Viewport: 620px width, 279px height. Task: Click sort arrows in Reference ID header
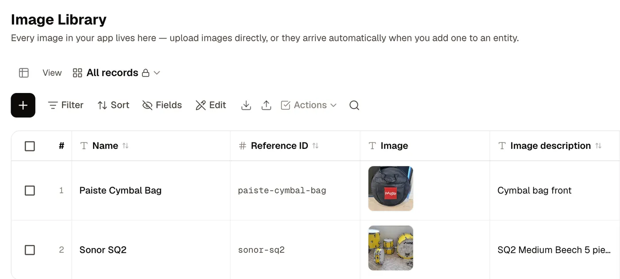tap(315, 146)
